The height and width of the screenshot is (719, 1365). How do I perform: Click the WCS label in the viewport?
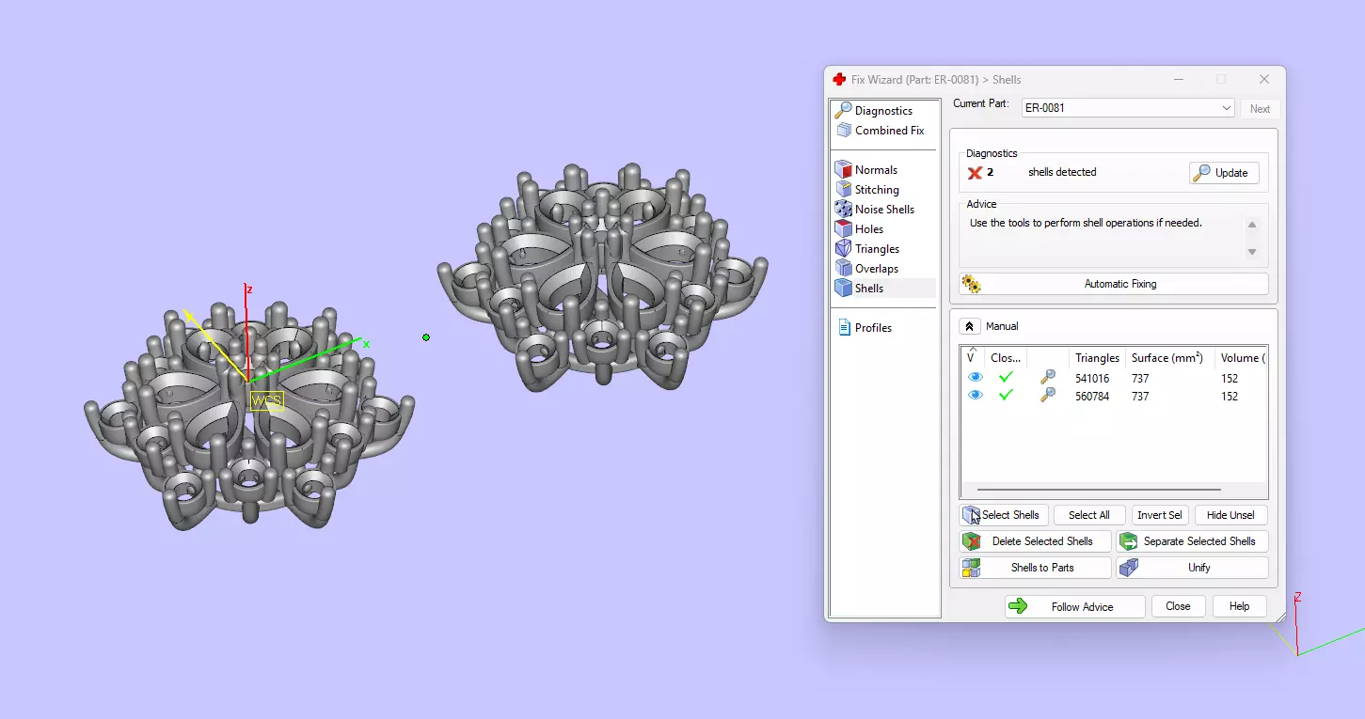pos(267,401)
